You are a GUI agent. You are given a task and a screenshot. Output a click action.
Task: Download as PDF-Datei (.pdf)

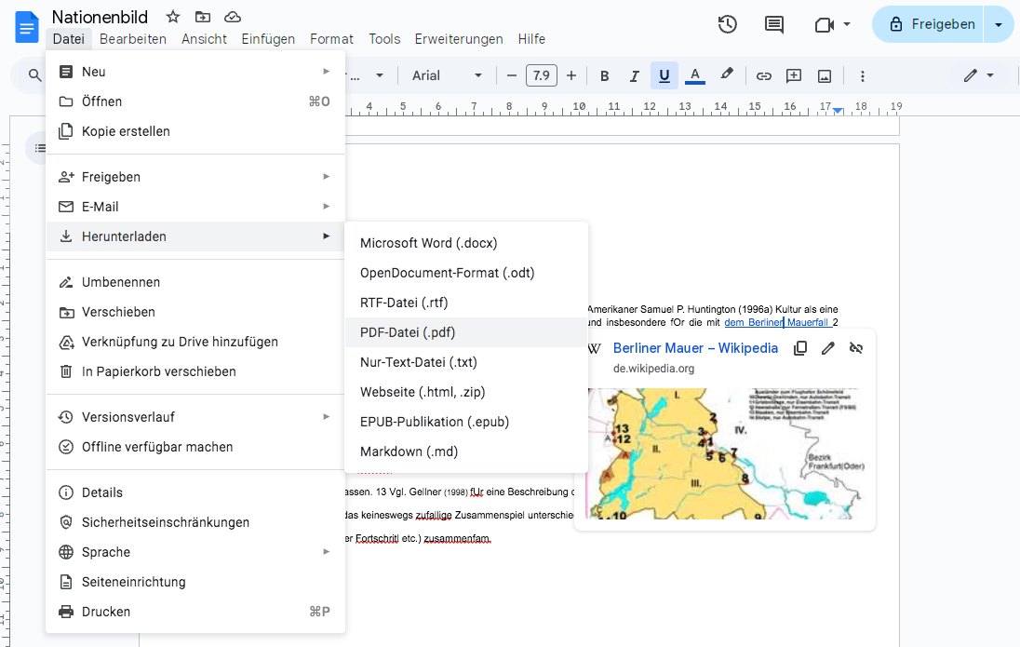[465, 332]
